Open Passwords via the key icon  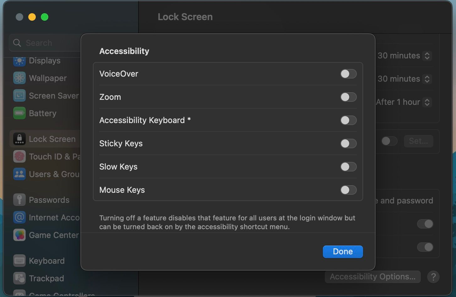[x=19, y=200]
